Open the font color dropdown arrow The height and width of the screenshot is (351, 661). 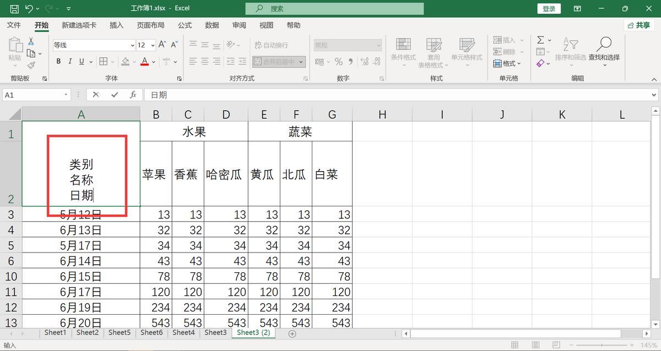(153, 61)
